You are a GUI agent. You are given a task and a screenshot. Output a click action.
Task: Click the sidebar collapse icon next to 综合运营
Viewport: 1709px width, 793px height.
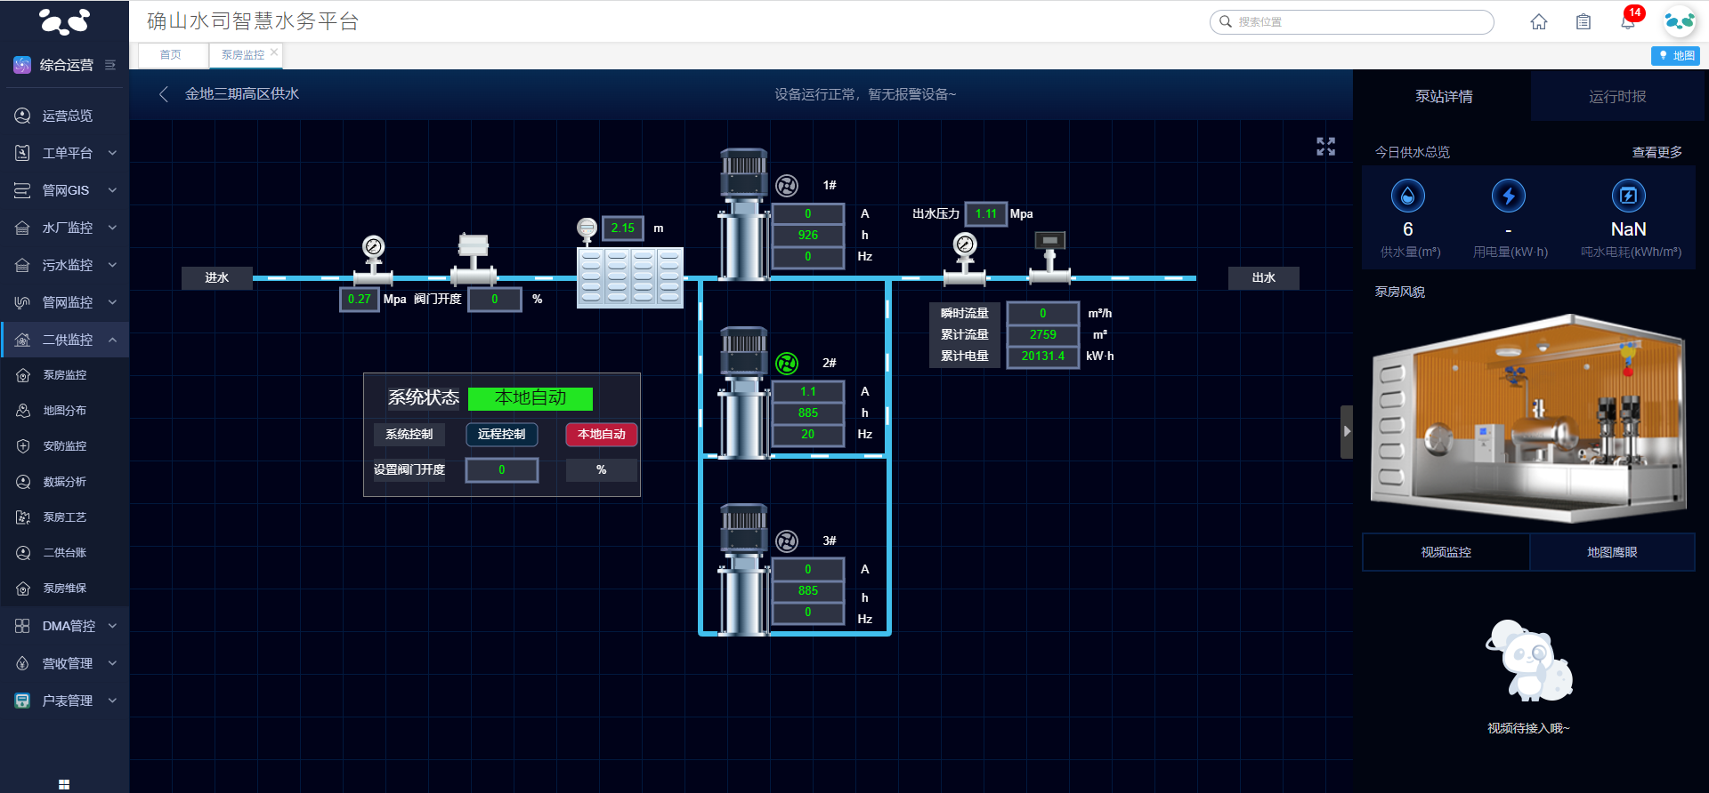click(110, 65)
